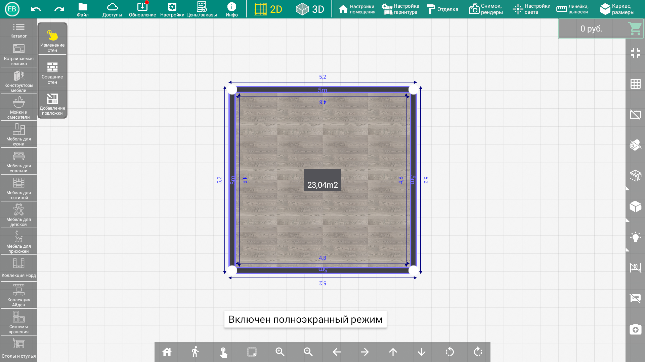Pan the view left
This screenshot has width=645, height=362.
[x=337, y=352]
